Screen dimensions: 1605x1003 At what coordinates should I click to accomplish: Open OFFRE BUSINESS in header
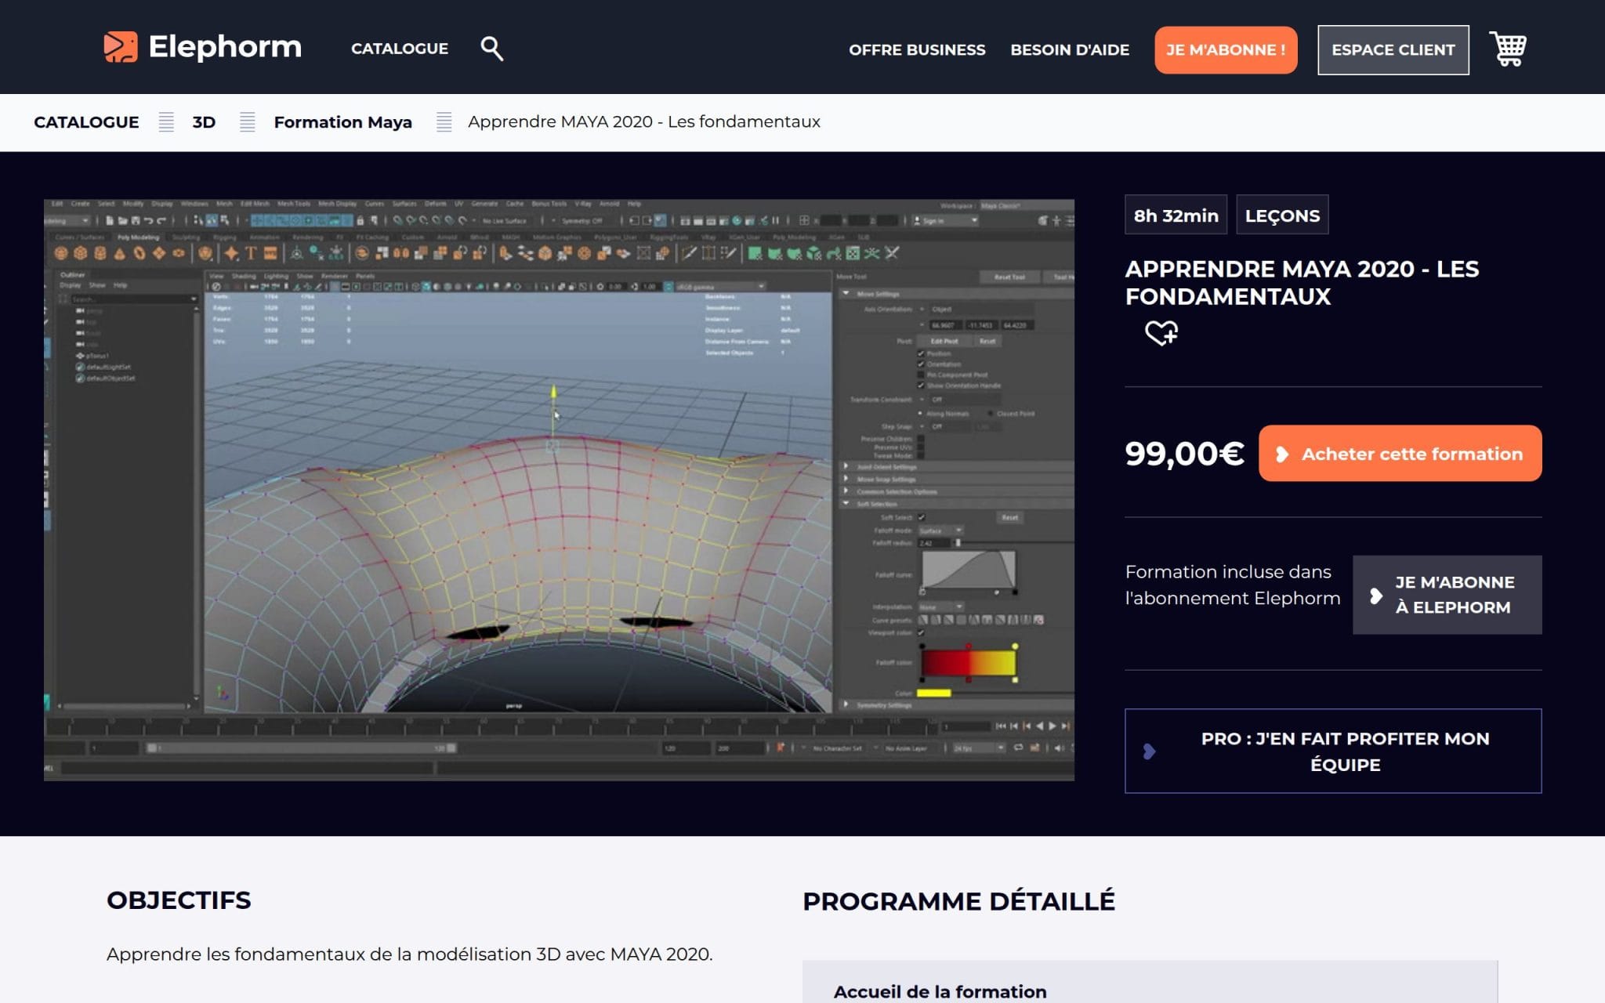coord(917,49)
